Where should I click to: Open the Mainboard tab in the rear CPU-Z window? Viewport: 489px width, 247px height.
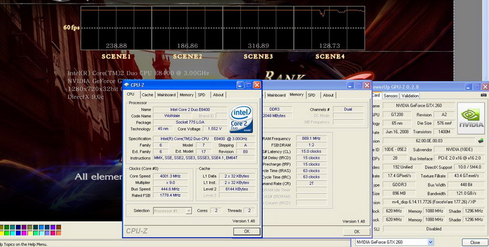276,95
